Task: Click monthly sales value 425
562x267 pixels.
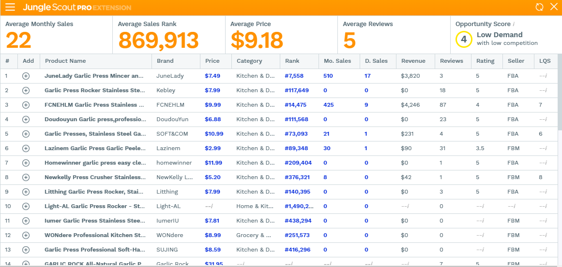Action: pos(328,105)
